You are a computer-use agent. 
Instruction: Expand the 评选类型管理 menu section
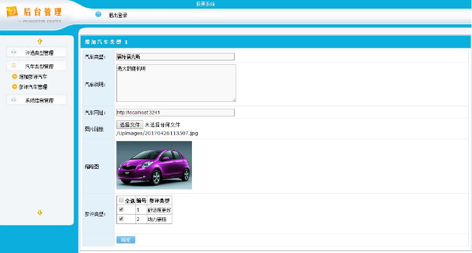click(37, 52)
